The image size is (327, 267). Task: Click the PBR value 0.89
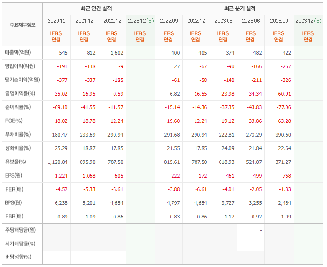(x=63, y=217)
